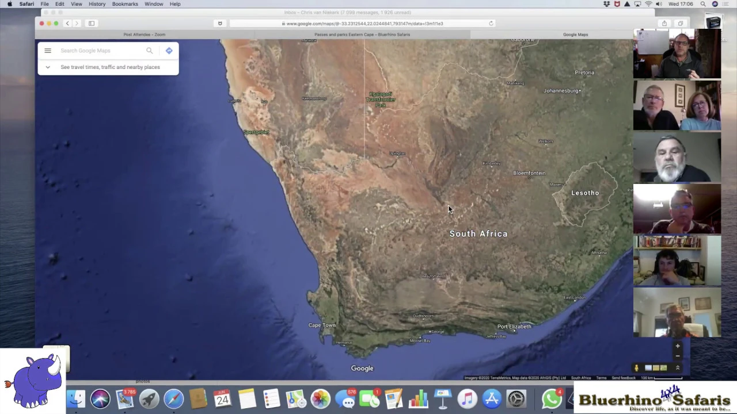Open the History menu
Viewport: 737px width, 414px height.
[97, 4]
